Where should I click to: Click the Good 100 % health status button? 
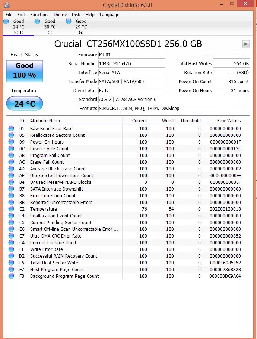[25, 71]
